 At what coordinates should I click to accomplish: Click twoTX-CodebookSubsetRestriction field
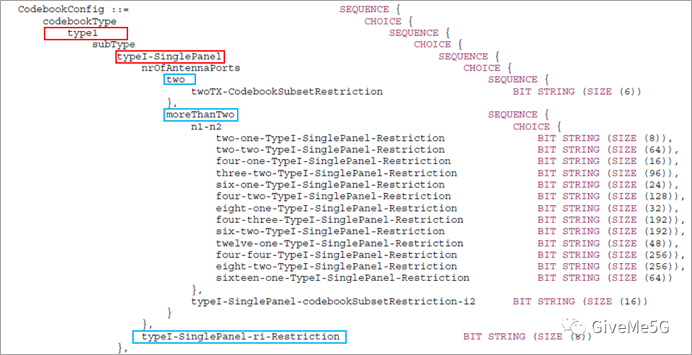pyautogui.click(x=287, y=92)
